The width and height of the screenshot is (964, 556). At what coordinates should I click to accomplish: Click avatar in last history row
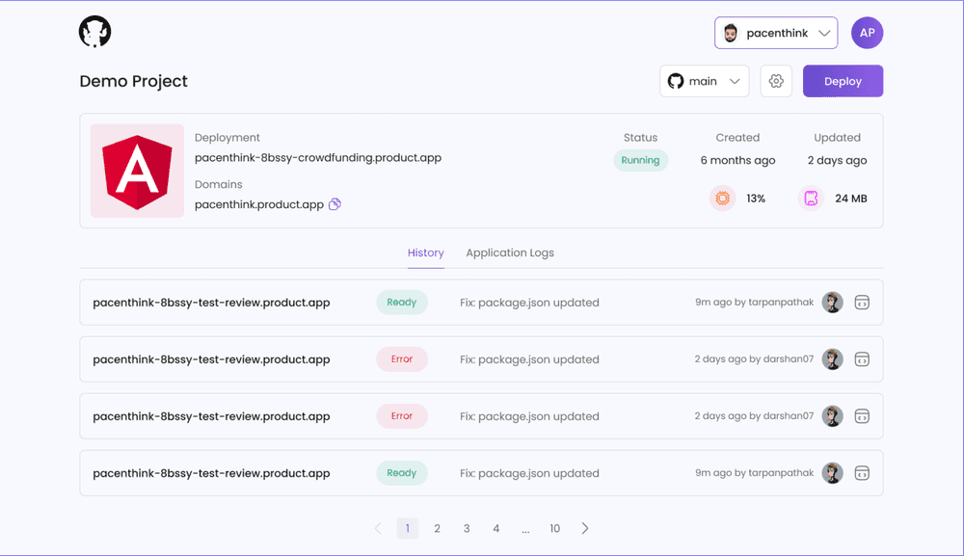point(833,473)
